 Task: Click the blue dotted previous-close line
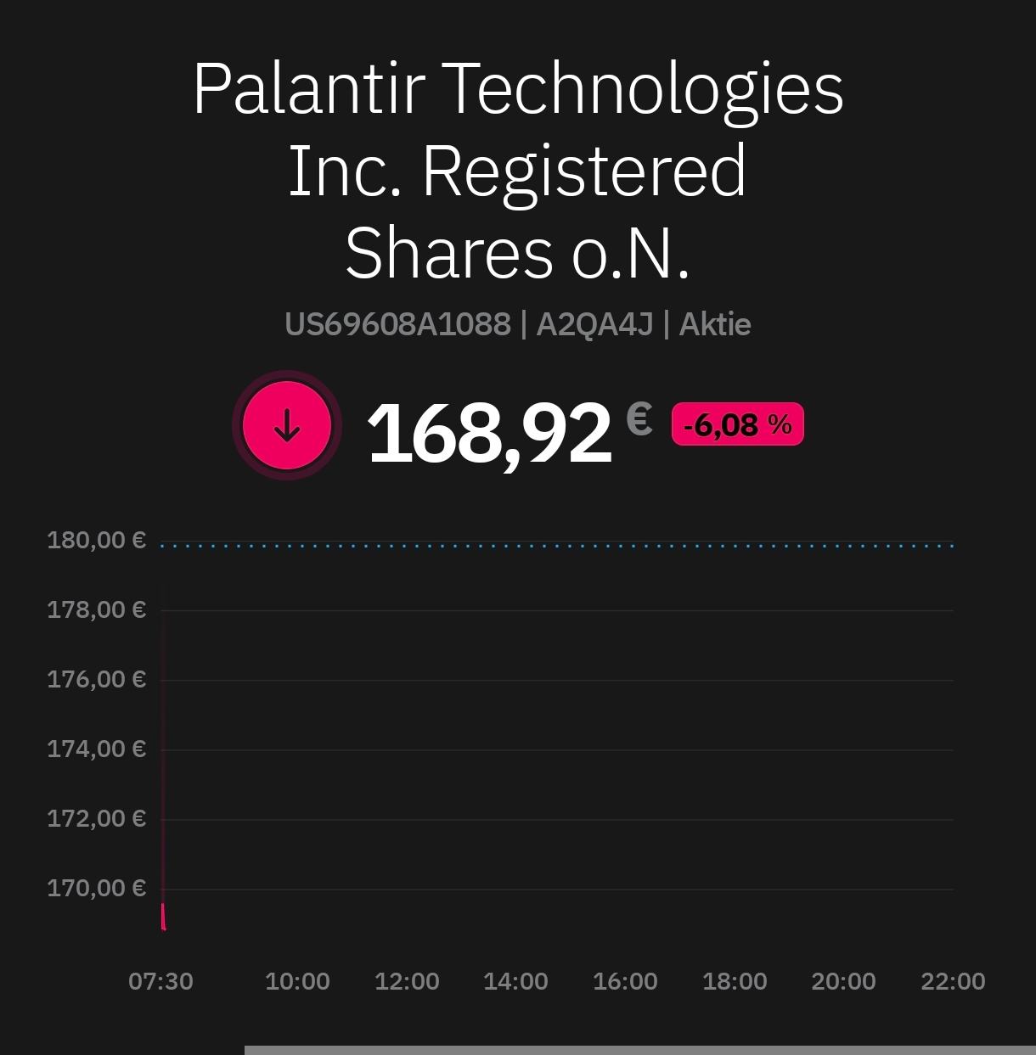[x=556, y=546]
